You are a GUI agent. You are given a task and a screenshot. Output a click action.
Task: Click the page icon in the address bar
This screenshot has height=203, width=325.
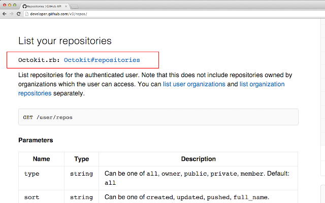click(26, 14)
